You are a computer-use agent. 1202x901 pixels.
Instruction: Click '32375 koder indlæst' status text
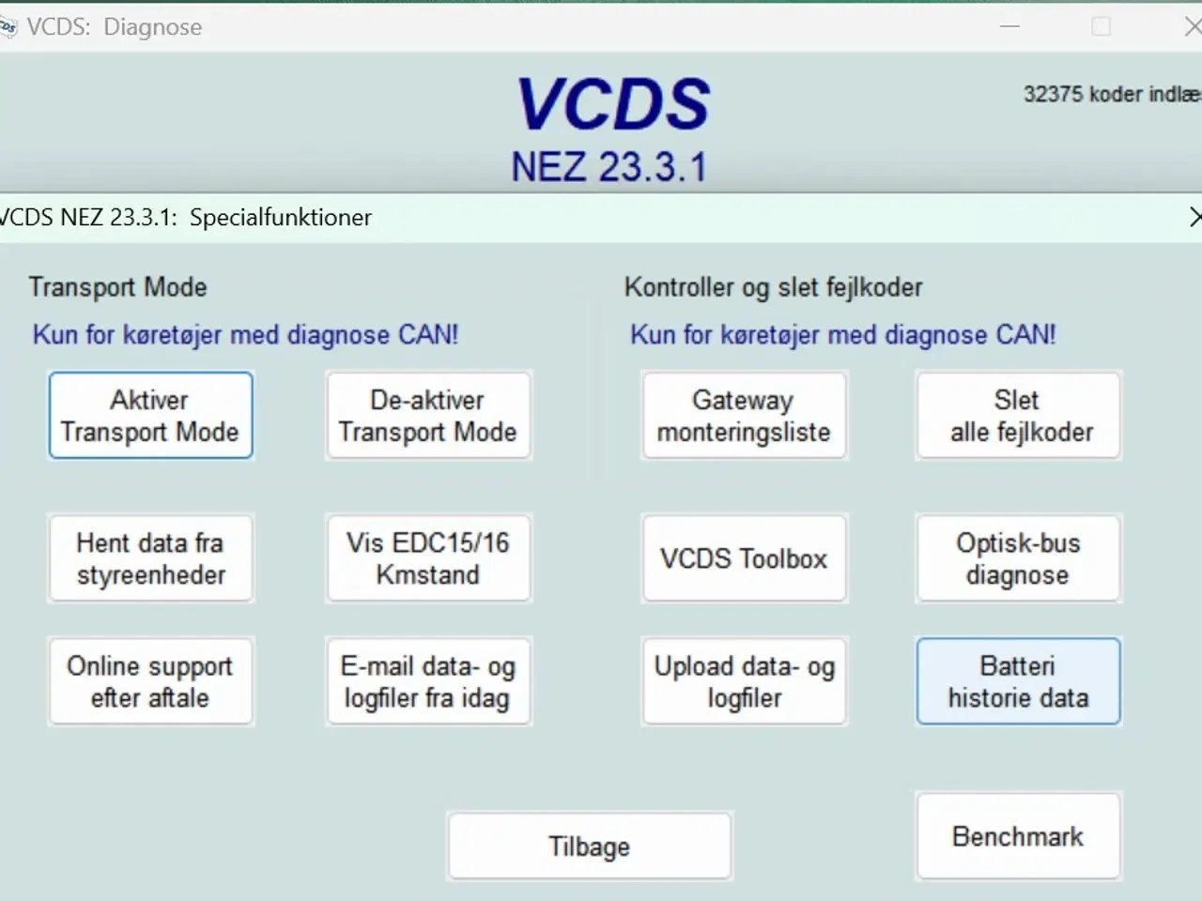tap(1113, 94)
